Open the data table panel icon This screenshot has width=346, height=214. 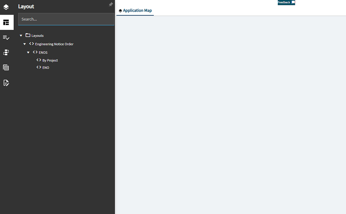(x=6, y=67)
